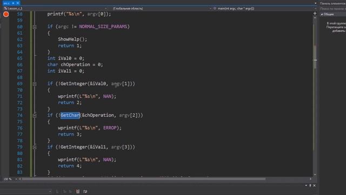Viewport: 346px width, 195px height.
Task: Click the vertical scrollbar thumb
Action: pos(315,57)
